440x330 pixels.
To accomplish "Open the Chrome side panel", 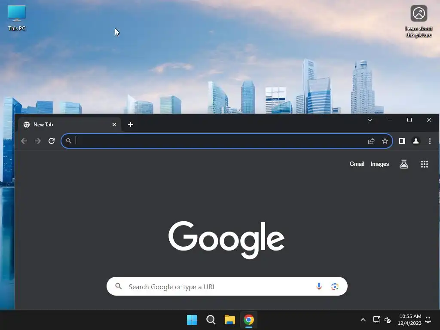I will 402,141.
